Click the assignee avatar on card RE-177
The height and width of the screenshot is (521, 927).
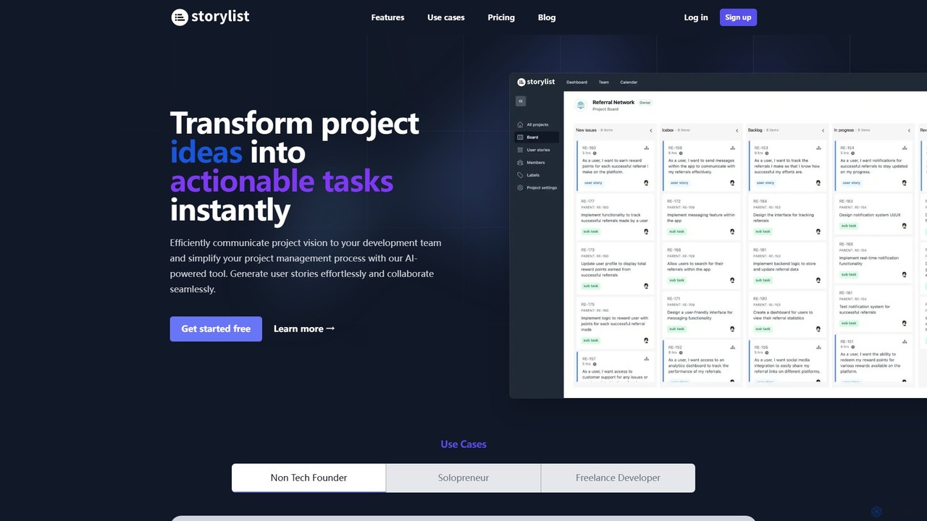tap(647, 232)
